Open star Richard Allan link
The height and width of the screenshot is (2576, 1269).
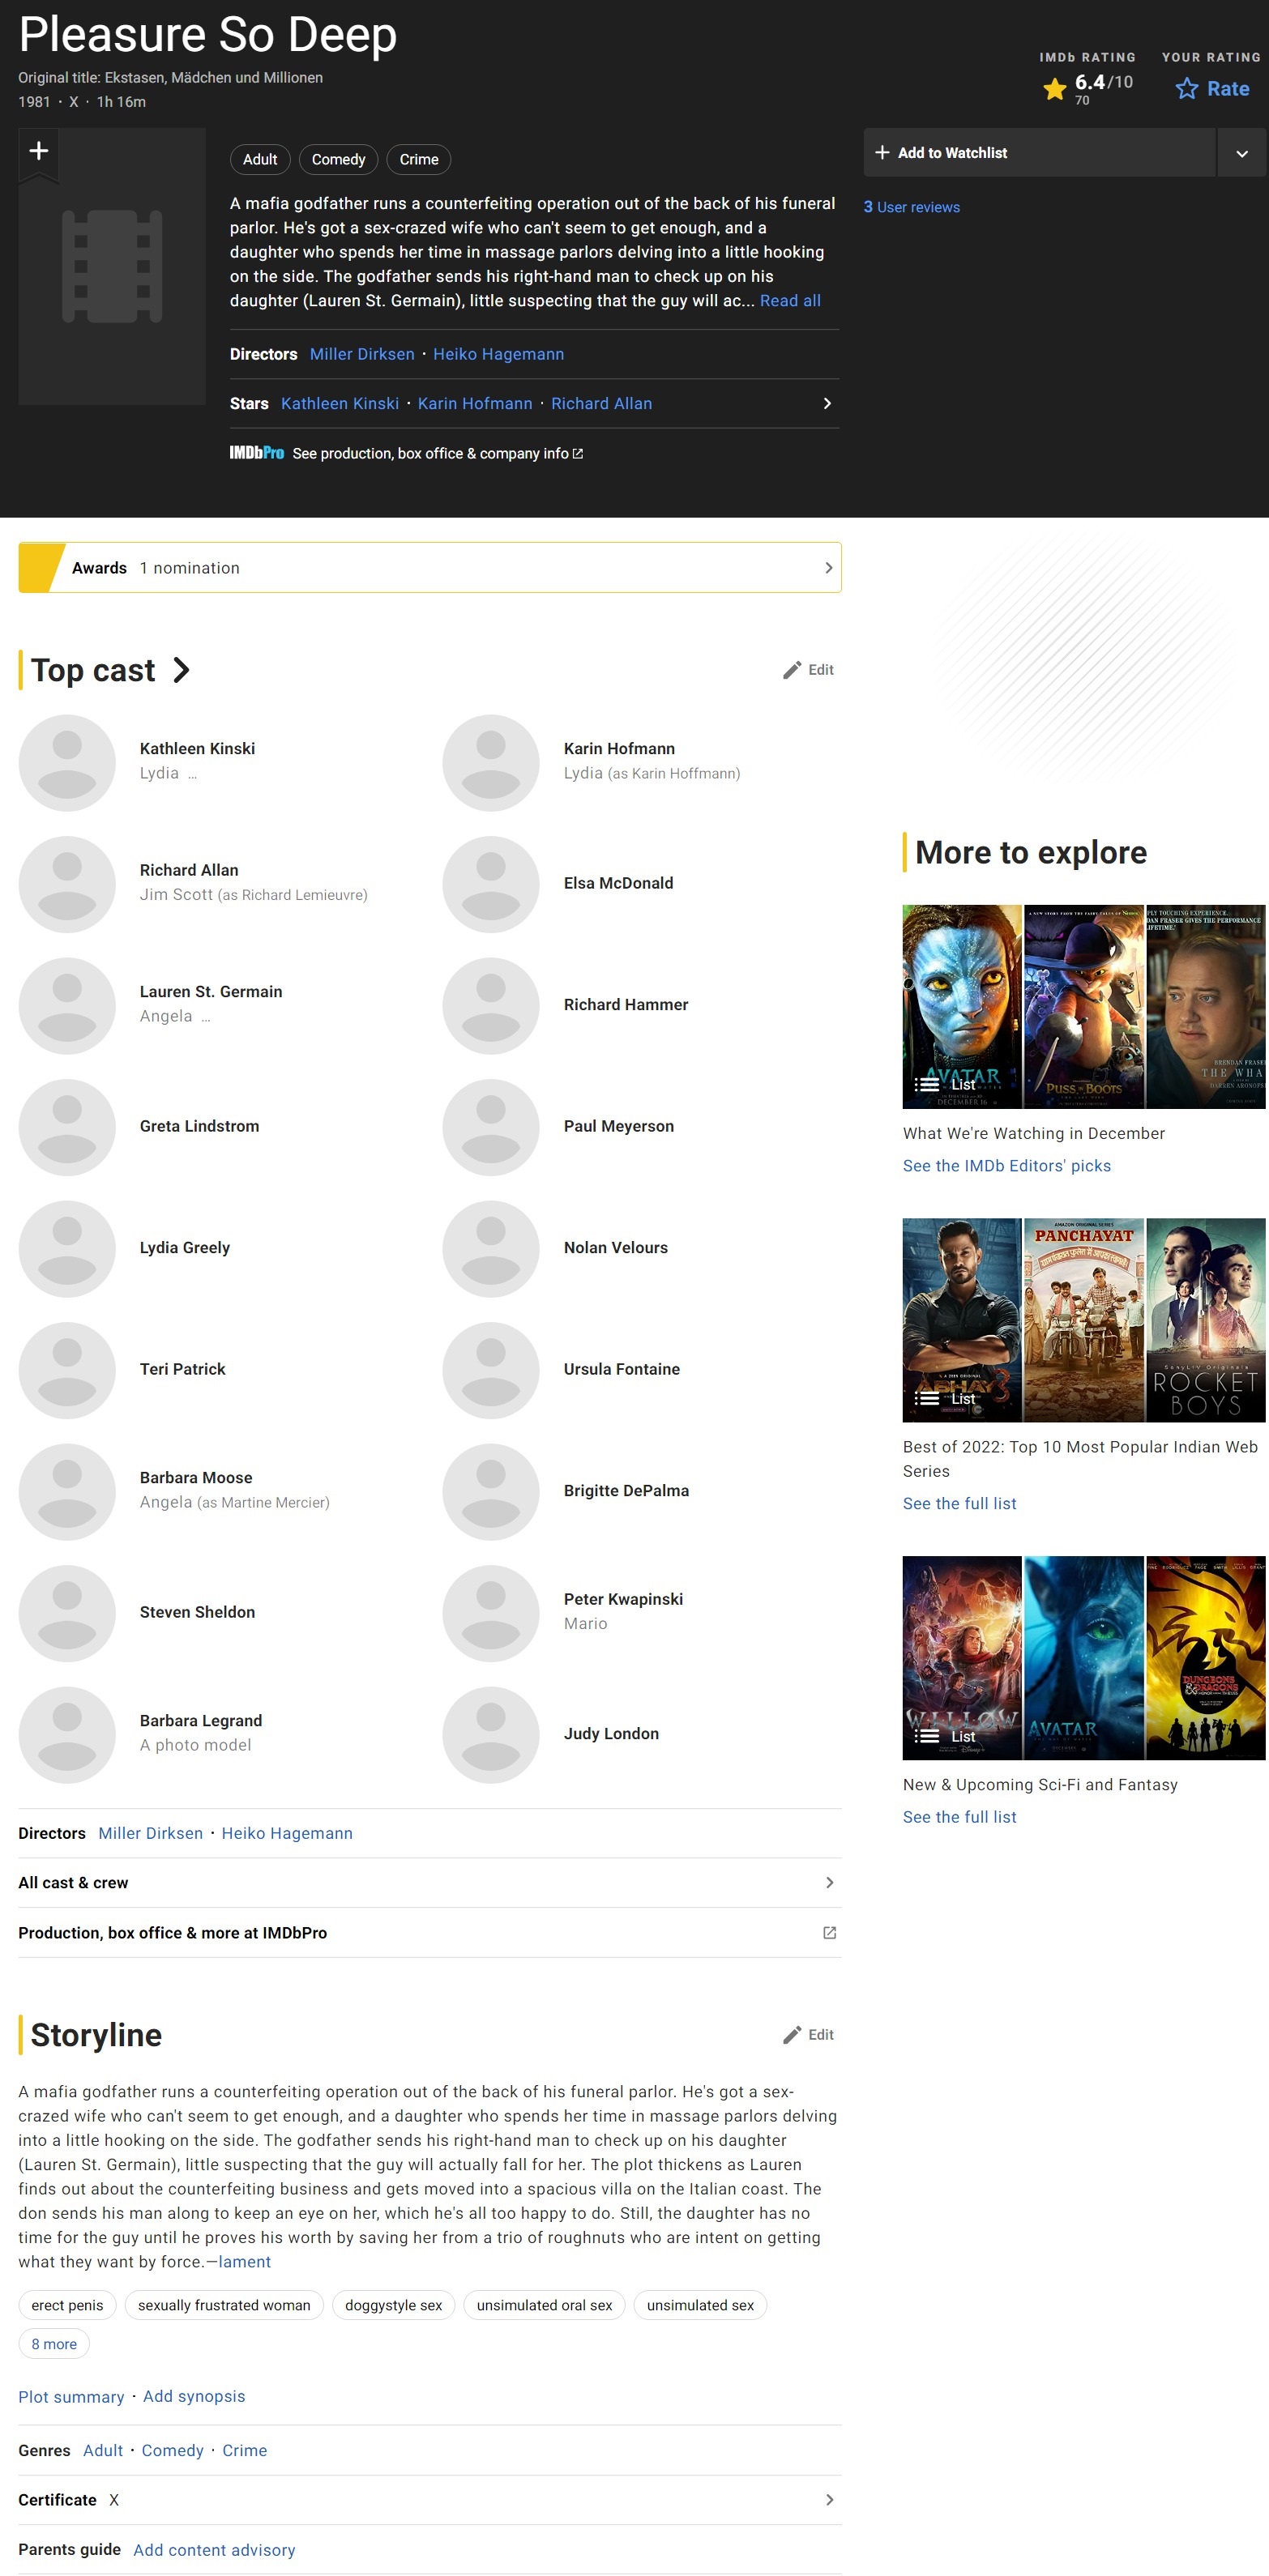[601, 404]
